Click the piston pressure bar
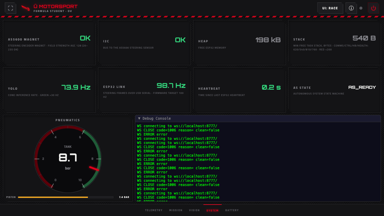 pos(66,197)
